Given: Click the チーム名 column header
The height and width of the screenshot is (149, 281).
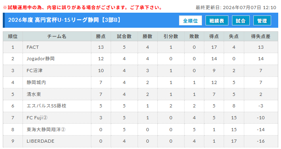Looking at the screenshot, I should click(57, 36).
